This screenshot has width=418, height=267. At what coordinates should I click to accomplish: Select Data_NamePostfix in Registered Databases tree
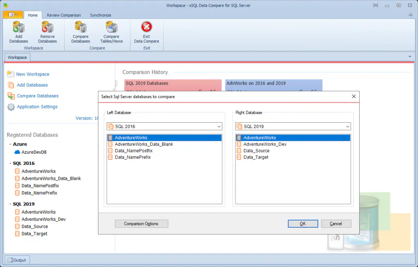click(40, 186)
